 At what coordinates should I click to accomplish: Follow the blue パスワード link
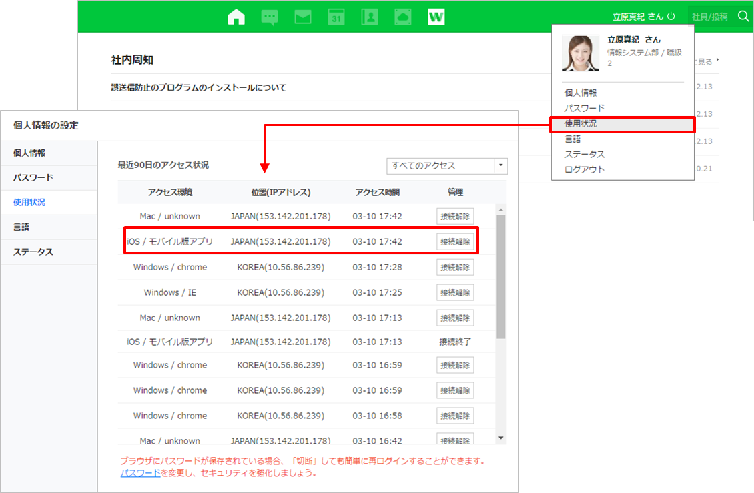tap(140, 473)
